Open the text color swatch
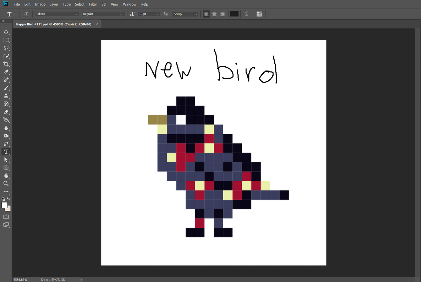This screenshot has height=282, width=421. (234, 14)
